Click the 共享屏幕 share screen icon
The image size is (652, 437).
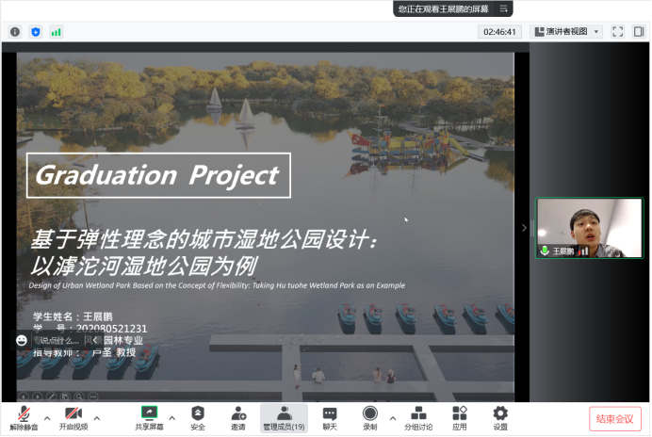coord(148,418)
